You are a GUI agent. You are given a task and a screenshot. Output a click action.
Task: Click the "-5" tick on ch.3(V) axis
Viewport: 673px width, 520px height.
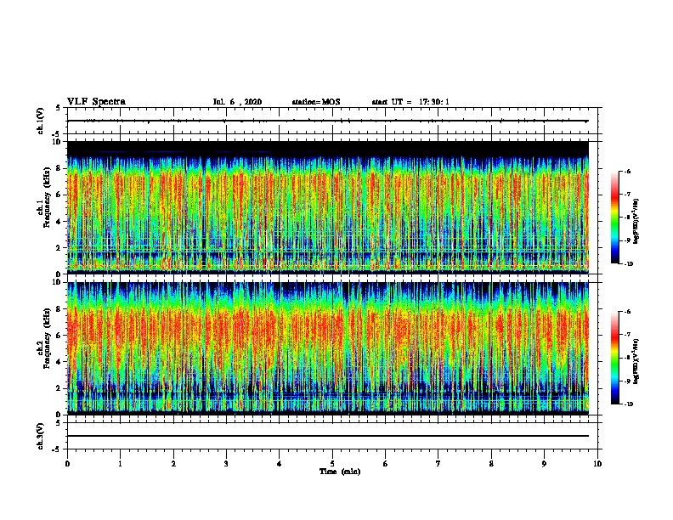point(57,449)
